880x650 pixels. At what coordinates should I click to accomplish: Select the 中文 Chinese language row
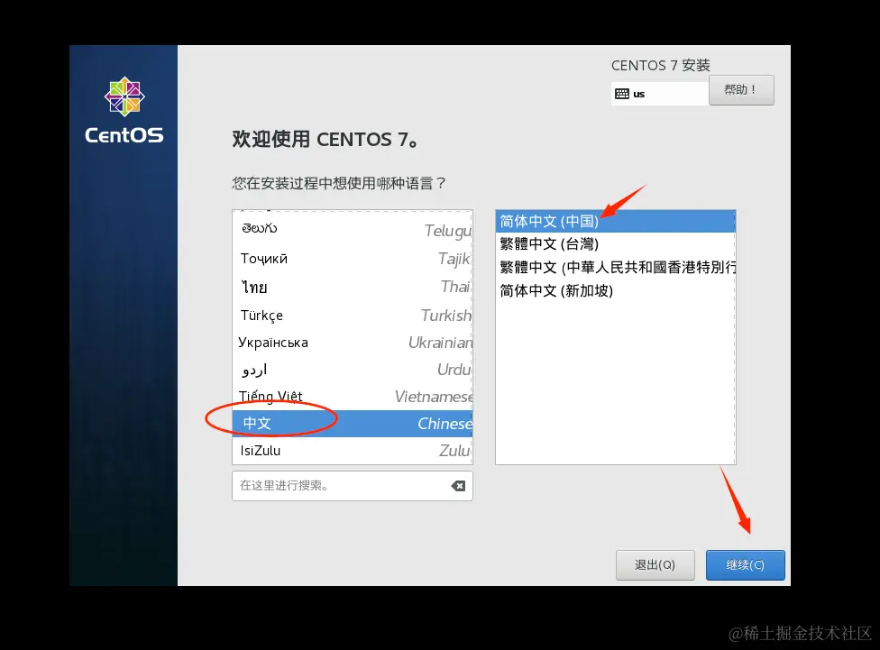pos(353,423)
